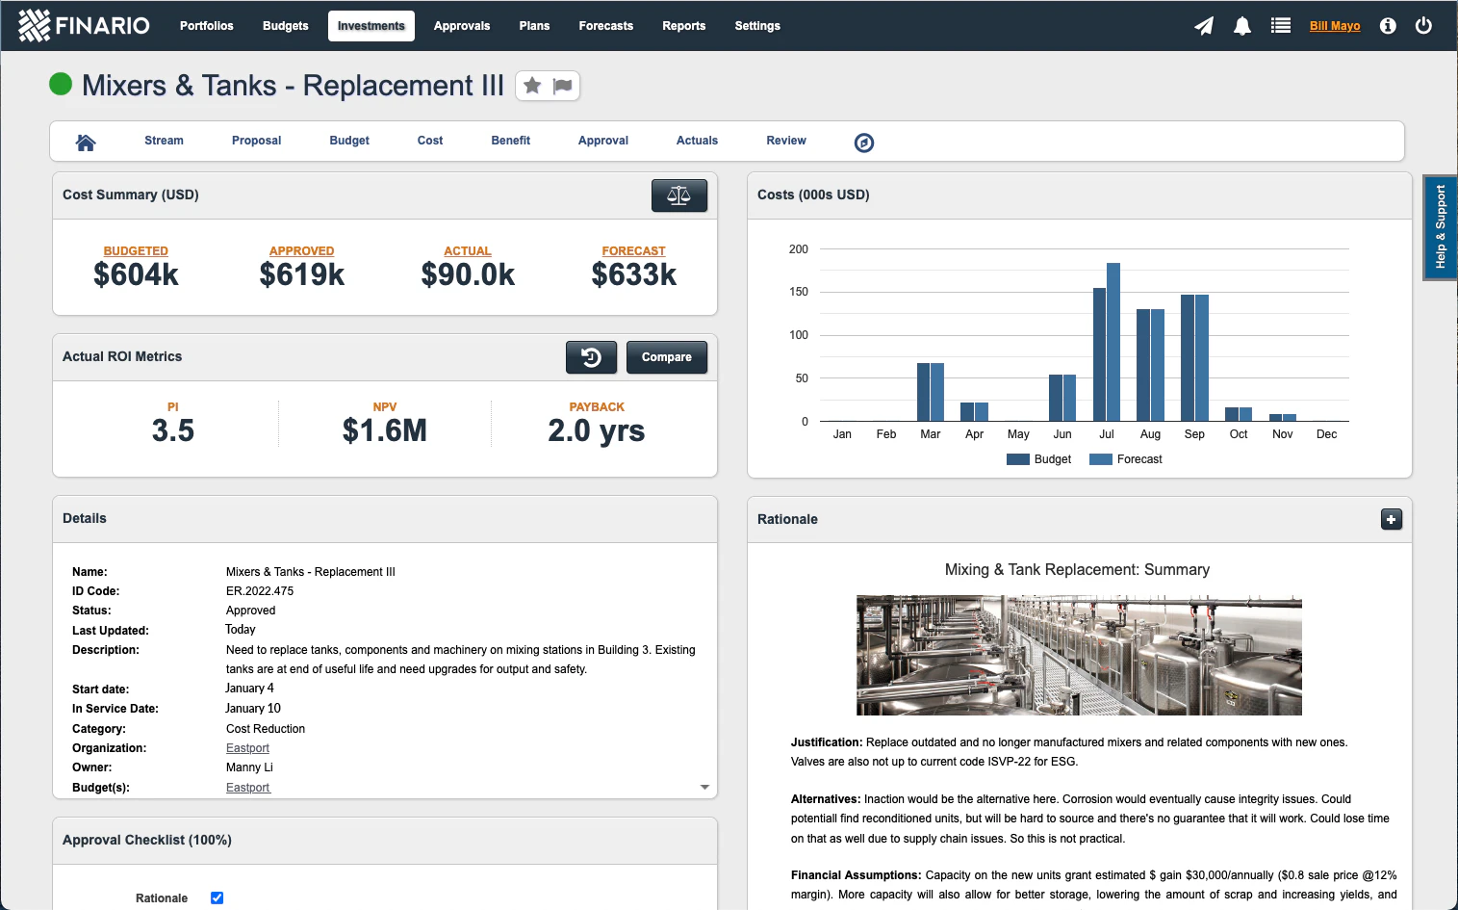This screenshot has width=1458, height=910.
Task: Click Bill Mayo's profile link
Action: 1335,26
